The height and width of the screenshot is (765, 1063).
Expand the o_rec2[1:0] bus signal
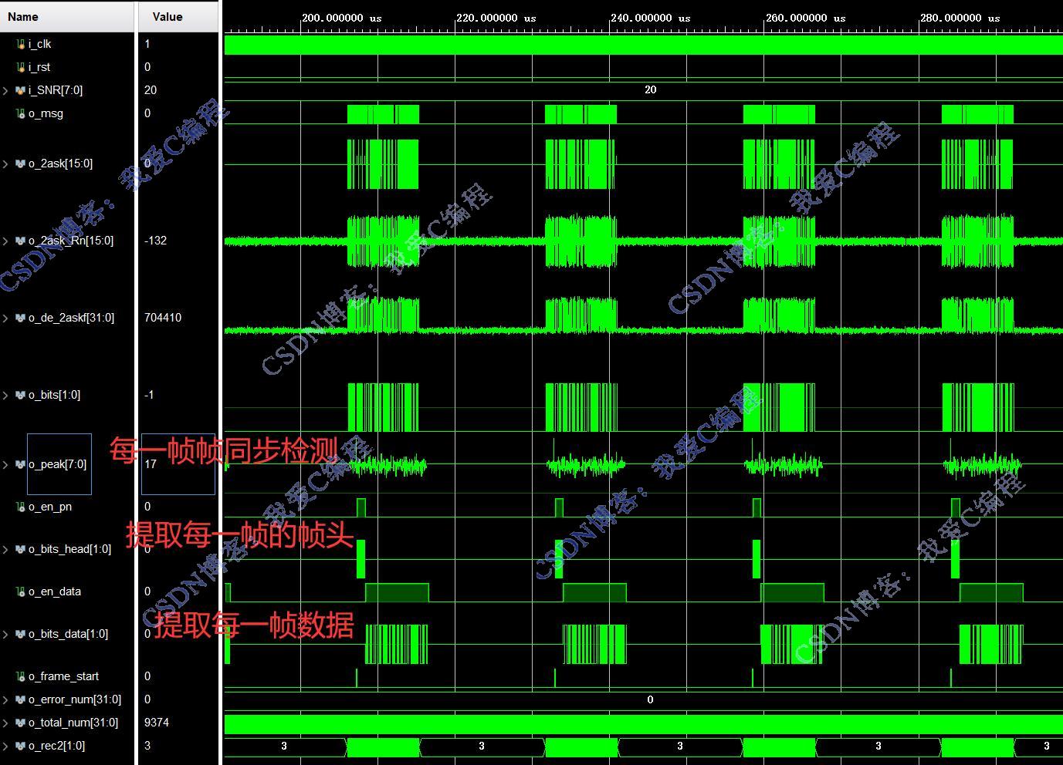tap(6, 746)
